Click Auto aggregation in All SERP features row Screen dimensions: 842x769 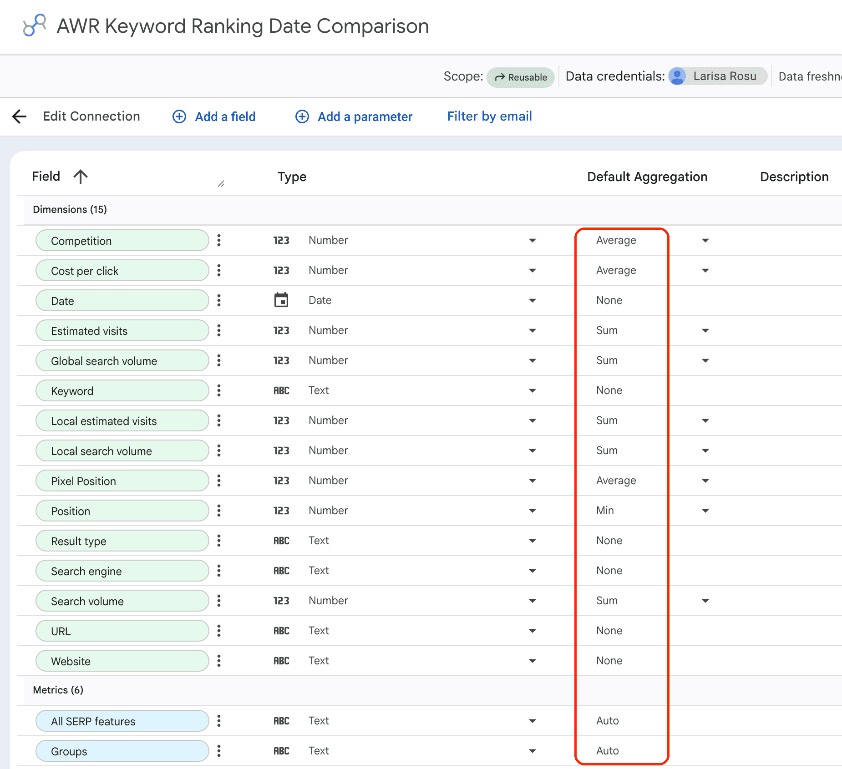point(608,721)
